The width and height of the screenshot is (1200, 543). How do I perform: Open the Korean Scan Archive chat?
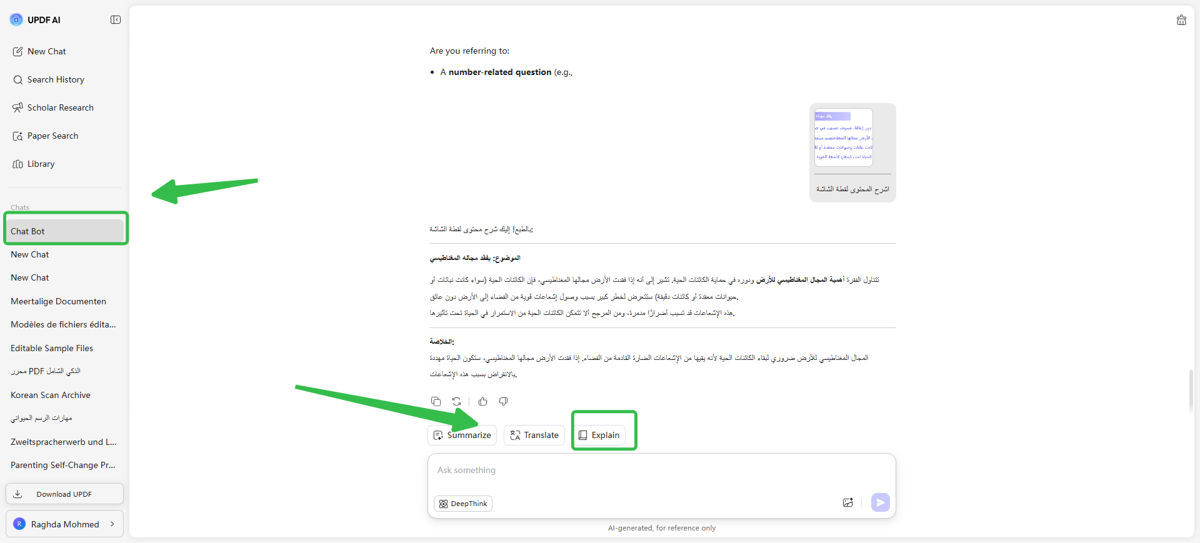pos(66,395)
